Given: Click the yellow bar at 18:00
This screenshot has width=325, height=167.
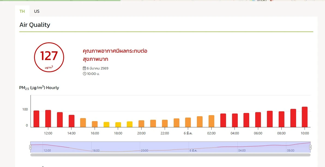Looking at the screenshot, I should (118, 125).
